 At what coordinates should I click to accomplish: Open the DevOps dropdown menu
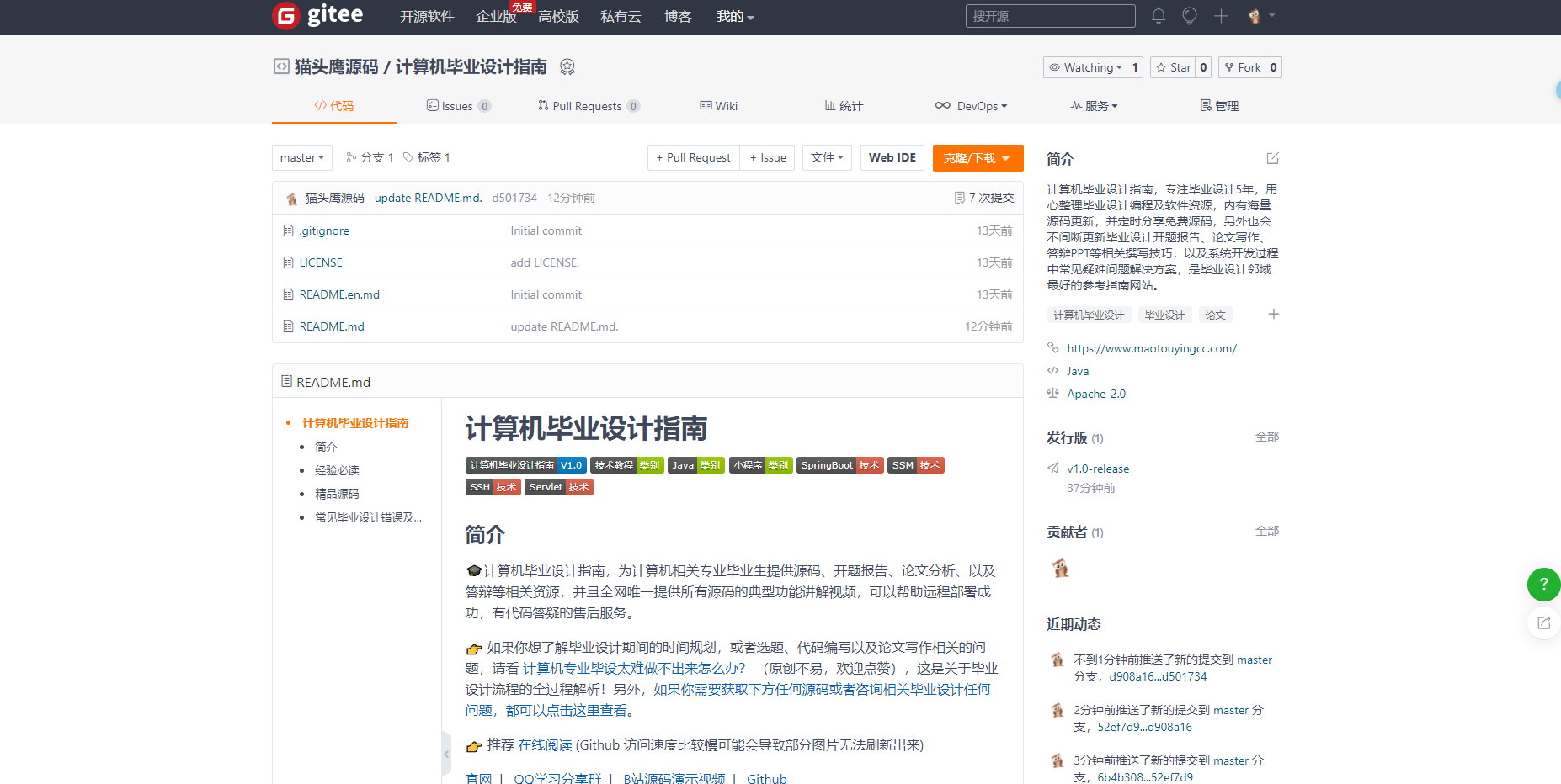(971, 106)
